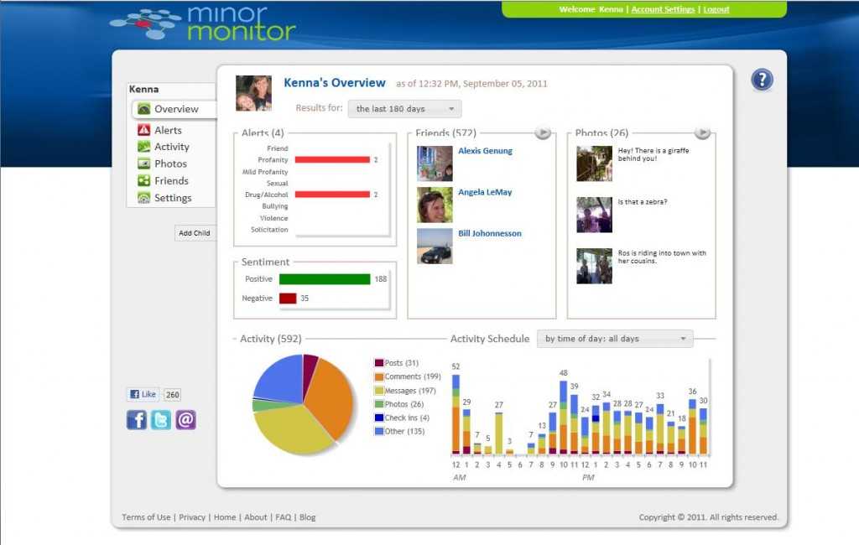The width and height of the screenshot is (859, 545).
Task: Click the Minor Monitor logo
Action: coord(203,23)
